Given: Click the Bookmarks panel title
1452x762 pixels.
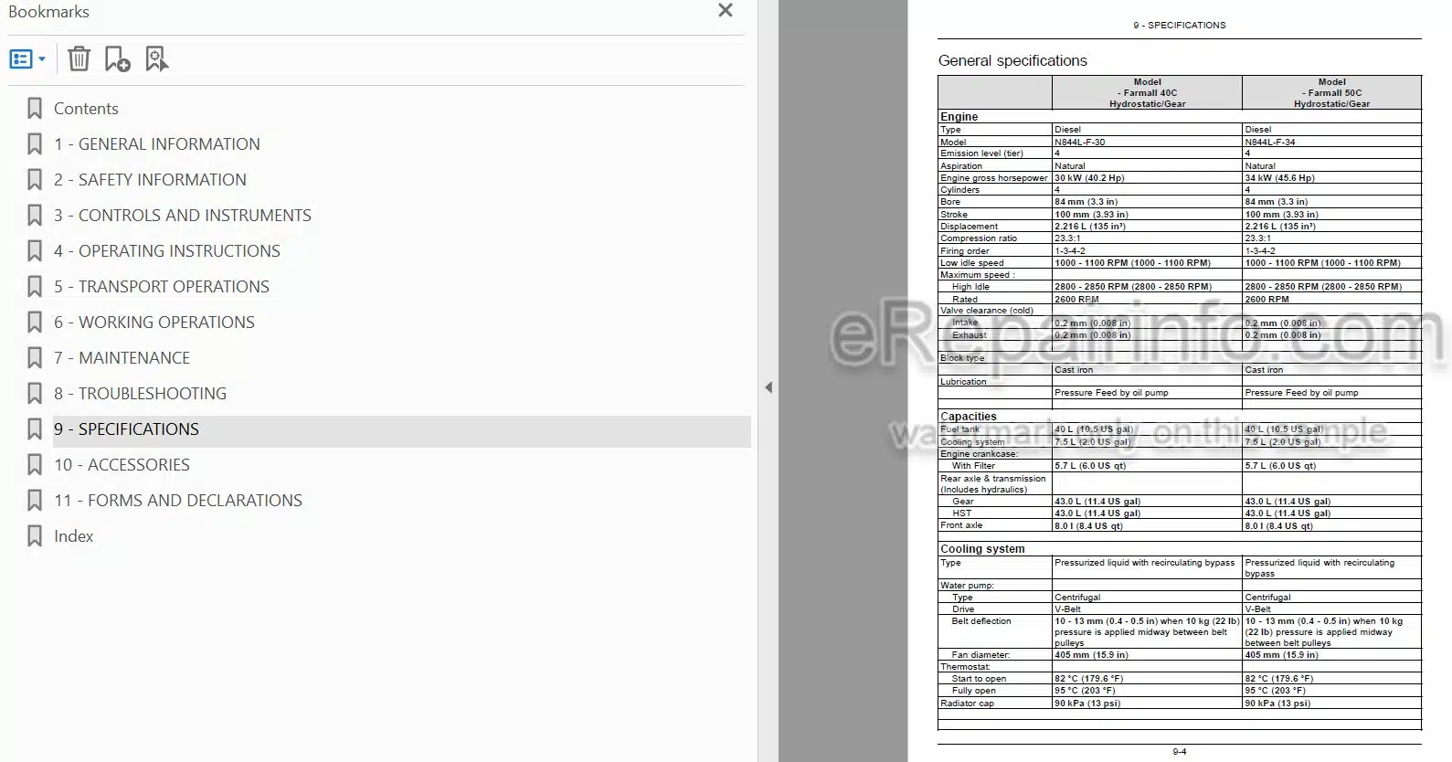Looking at the screenshot, I should pyautogui.click(x=48, y=12).
